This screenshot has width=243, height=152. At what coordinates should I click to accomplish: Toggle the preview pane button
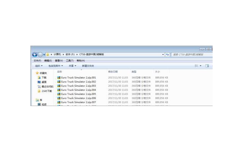[207, 66]
